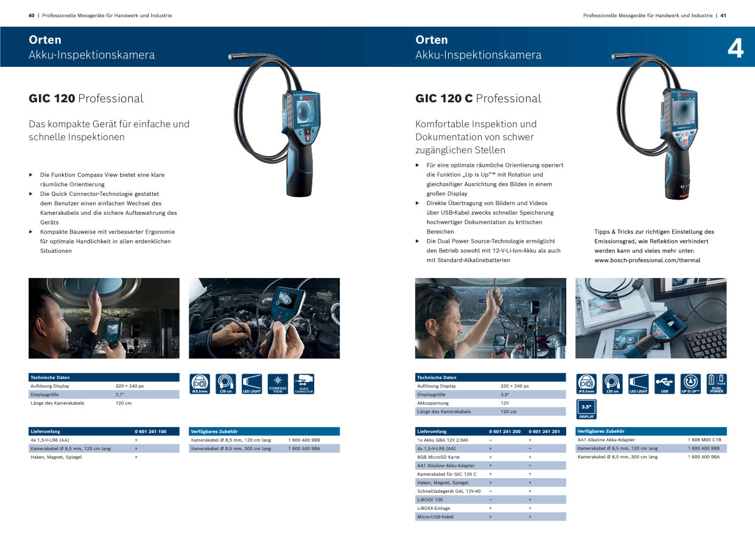
Task: Click 'AA1 Alkaline Akku-Adapter' in Verfügbares Zubehör
Action: point(606,440)
